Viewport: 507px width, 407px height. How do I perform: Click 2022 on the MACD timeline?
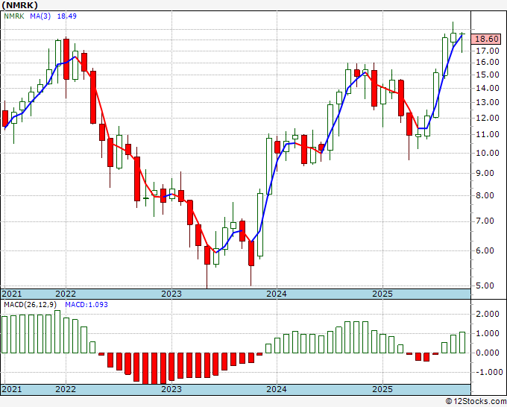[66, 389]
